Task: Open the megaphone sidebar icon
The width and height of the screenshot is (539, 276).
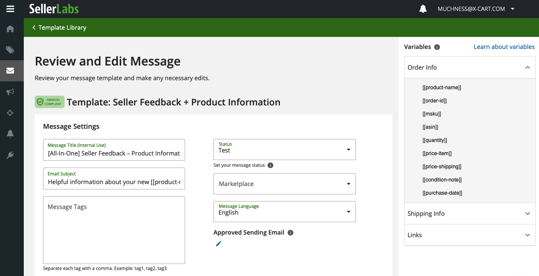Action: [10, 92]
